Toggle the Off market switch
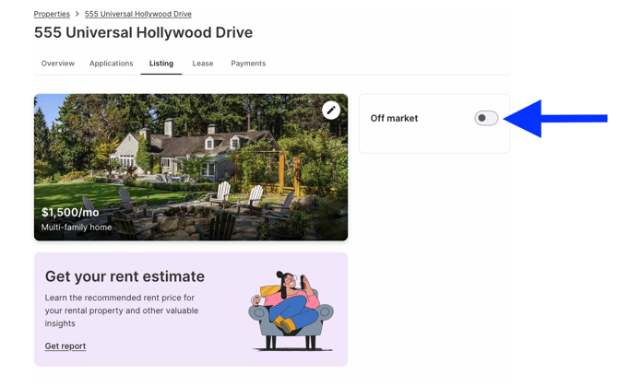Viewport: 618px width, 386px height. point(486,118)
